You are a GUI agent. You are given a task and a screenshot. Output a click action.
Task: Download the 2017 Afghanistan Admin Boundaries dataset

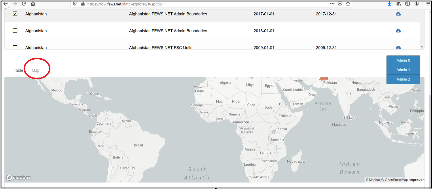(x=398, y=14)
